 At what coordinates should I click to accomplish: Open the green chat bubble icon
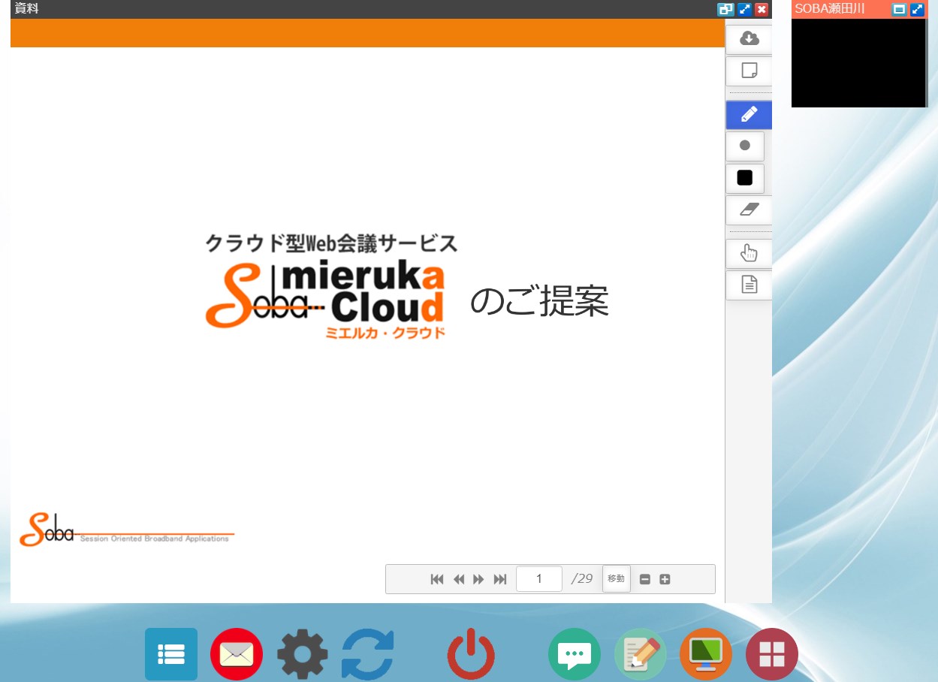coord(575,654)
